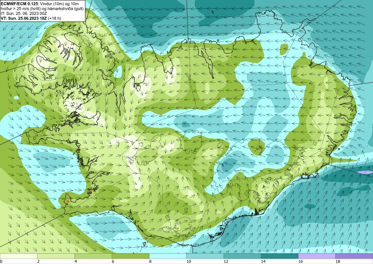Click the "(+18 h)" forecast offset text
The height and width of the screenshot is (264, 373).
pyautogui.click(x=54, y=18)
